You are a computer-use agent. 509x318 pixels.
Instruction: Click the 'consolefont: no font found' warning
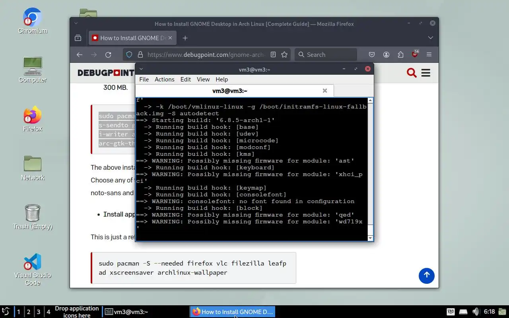(245, 201)
